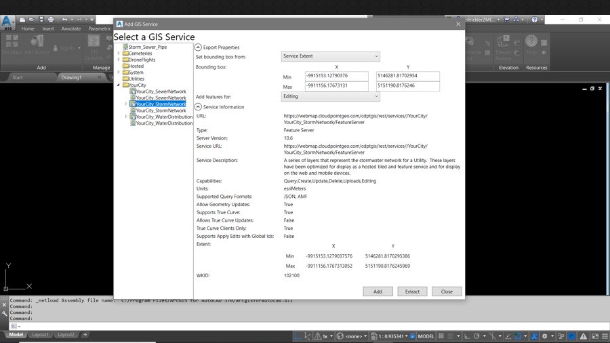
Task: Open the Add features for Editing dropdown
Action: point(330,96)
